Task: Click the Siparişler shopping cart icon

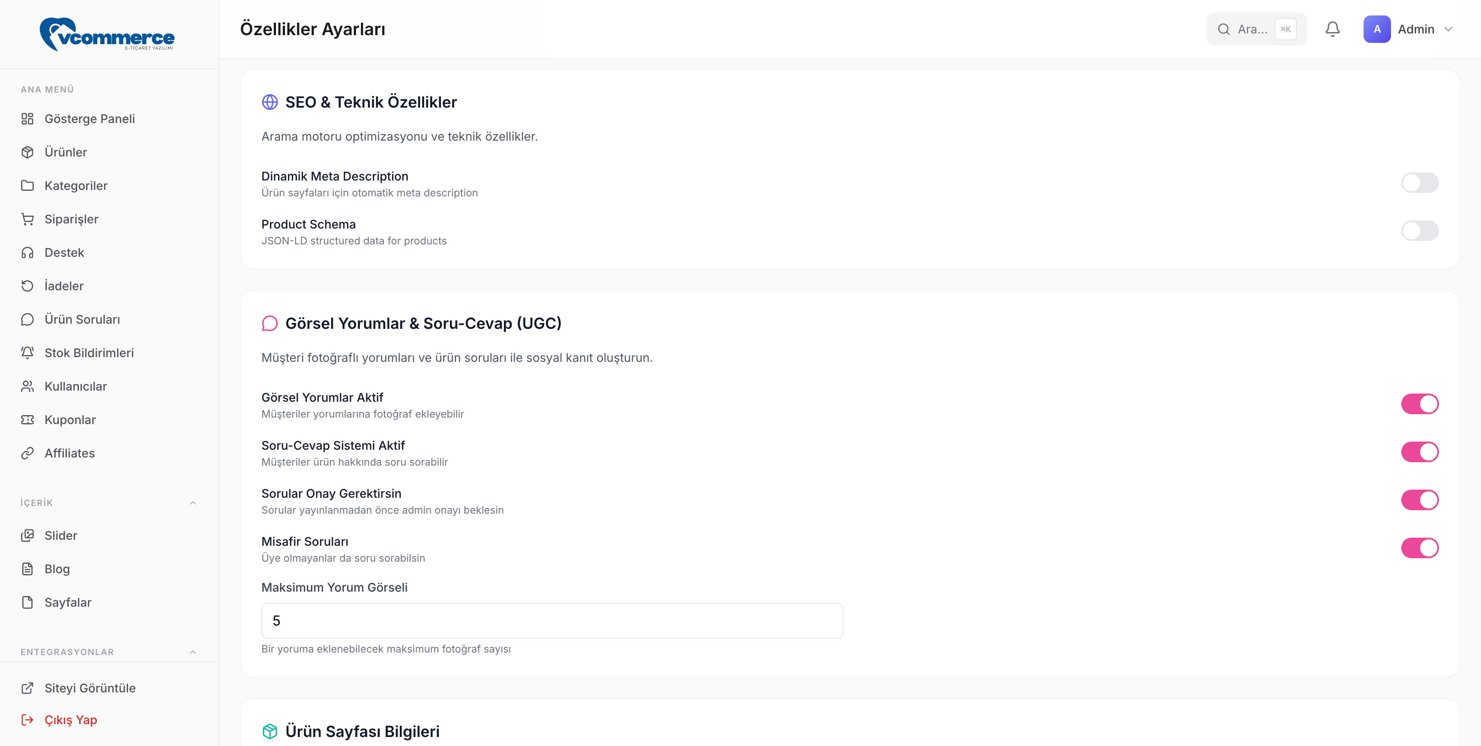Action: [27, 219]
